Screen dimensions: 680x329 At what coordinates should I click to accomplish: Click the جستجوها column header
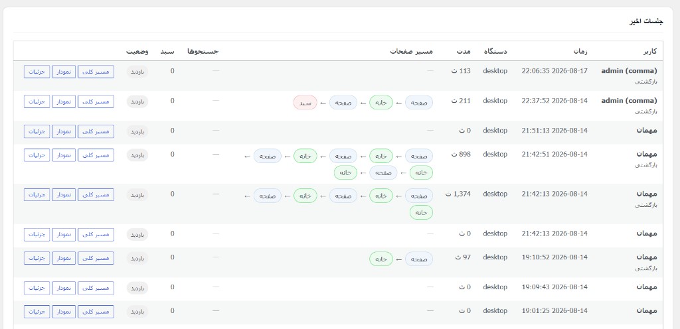tap(203, 52)
